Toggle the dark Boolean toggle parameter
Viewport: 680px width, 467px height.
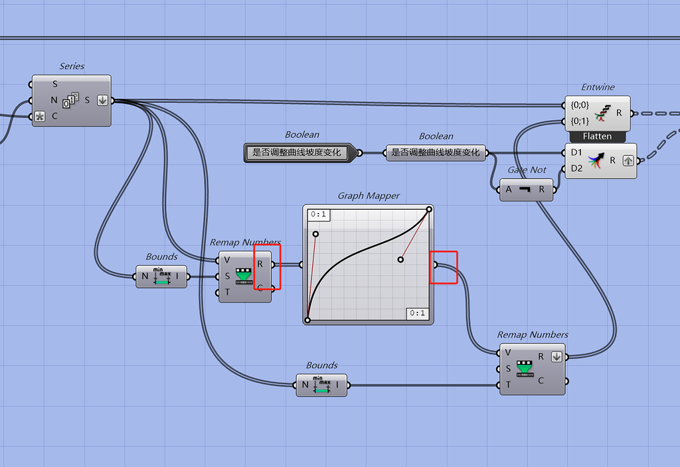point(297,153)
